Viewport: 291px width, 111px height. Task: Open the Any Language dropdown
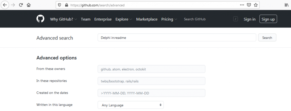click(x=131, y=105)
